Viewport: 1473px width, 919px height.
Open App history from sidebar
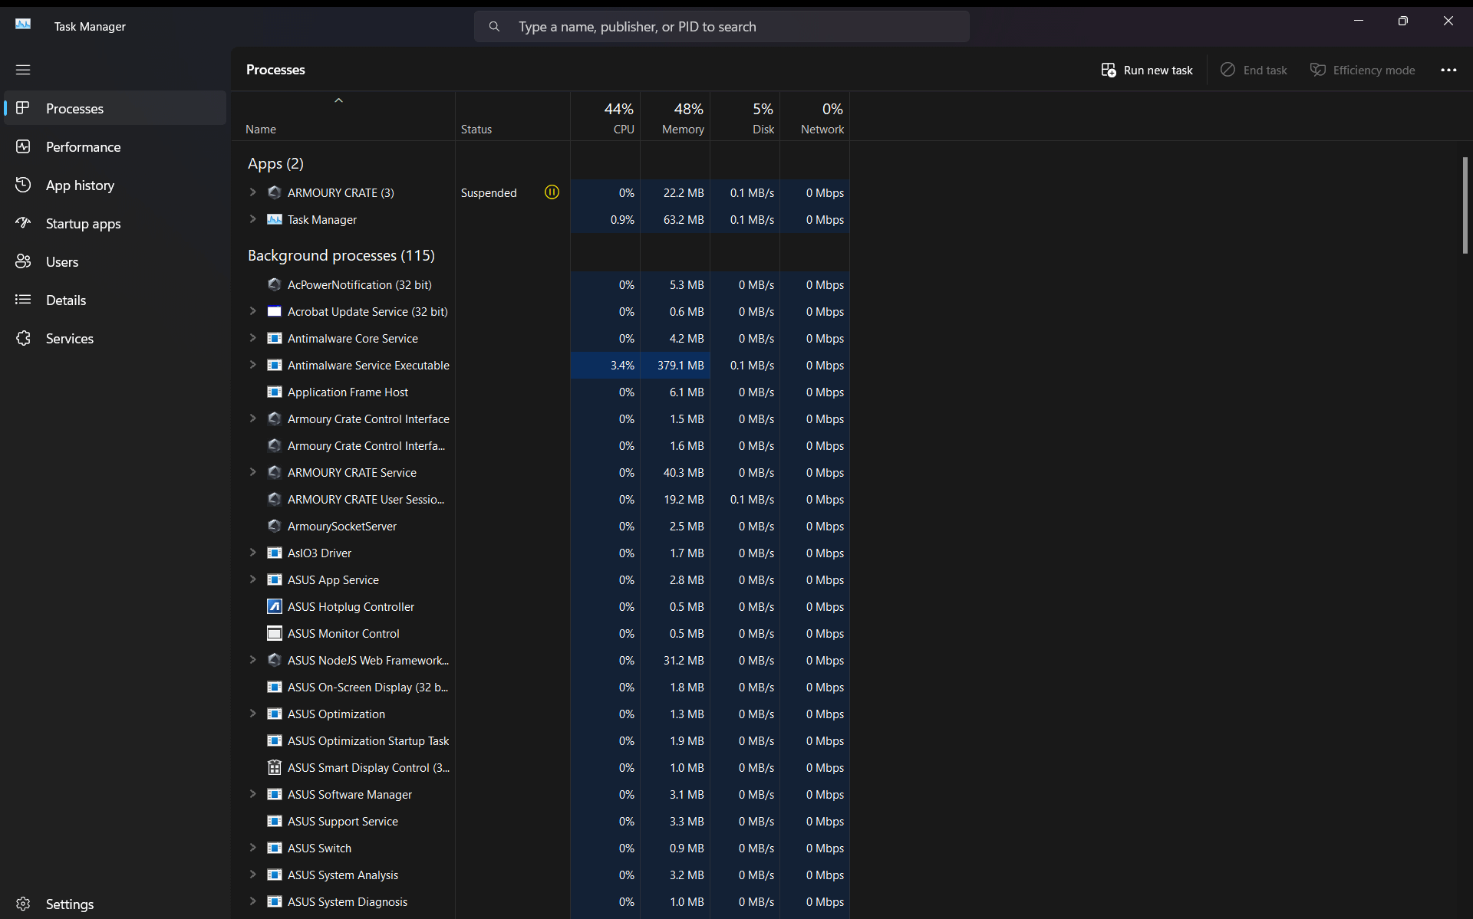[80, 185]
